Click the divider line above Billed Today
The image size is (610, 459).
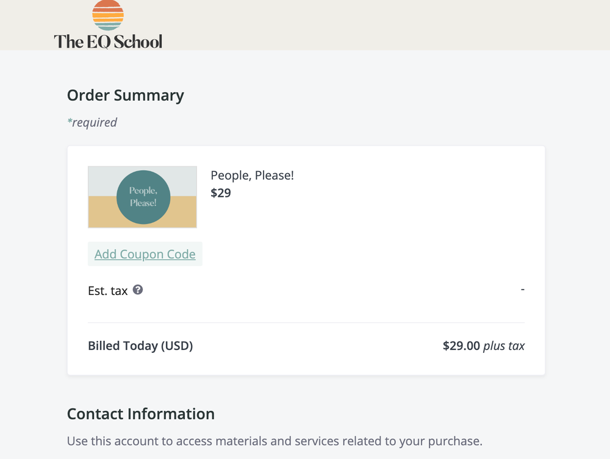coord(306,322)
